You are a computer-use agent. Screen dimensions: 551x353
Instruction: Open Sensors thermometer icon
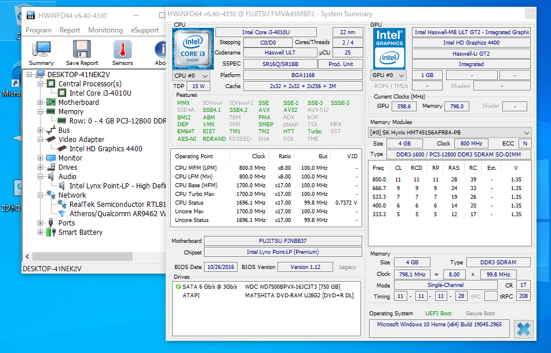pos(122,49)
